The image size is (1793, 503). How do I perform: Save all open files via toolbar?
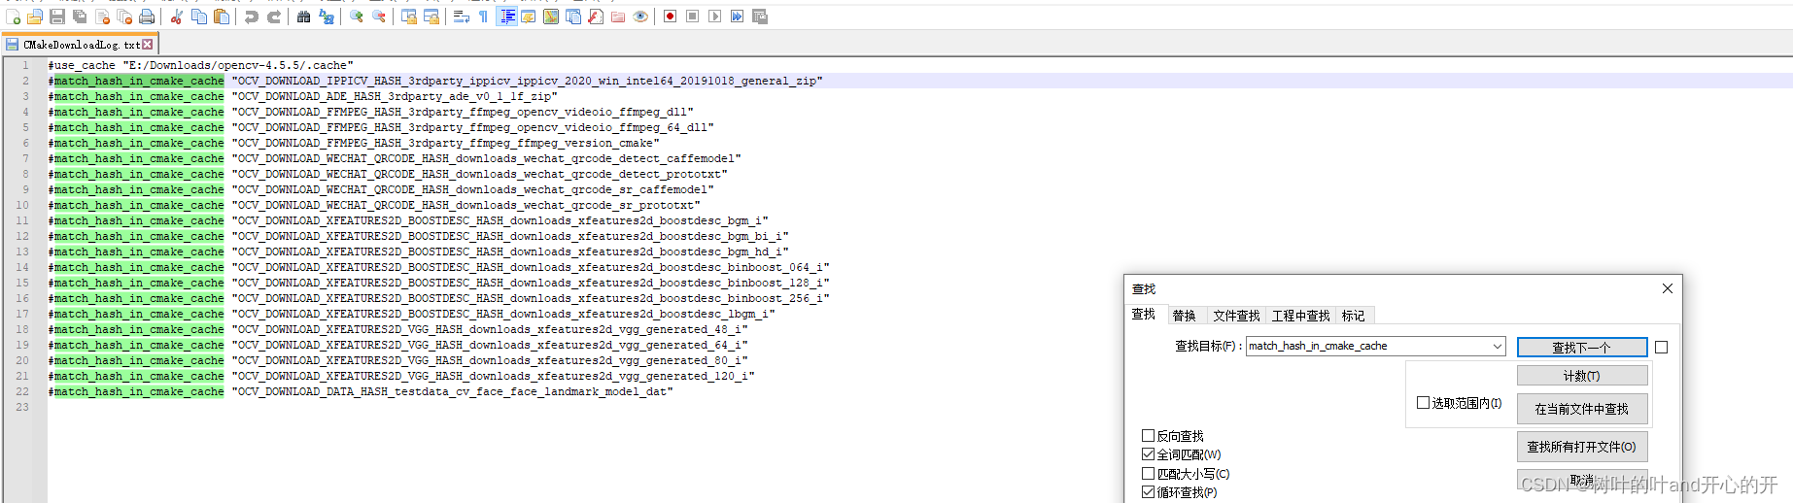[80, 17]
